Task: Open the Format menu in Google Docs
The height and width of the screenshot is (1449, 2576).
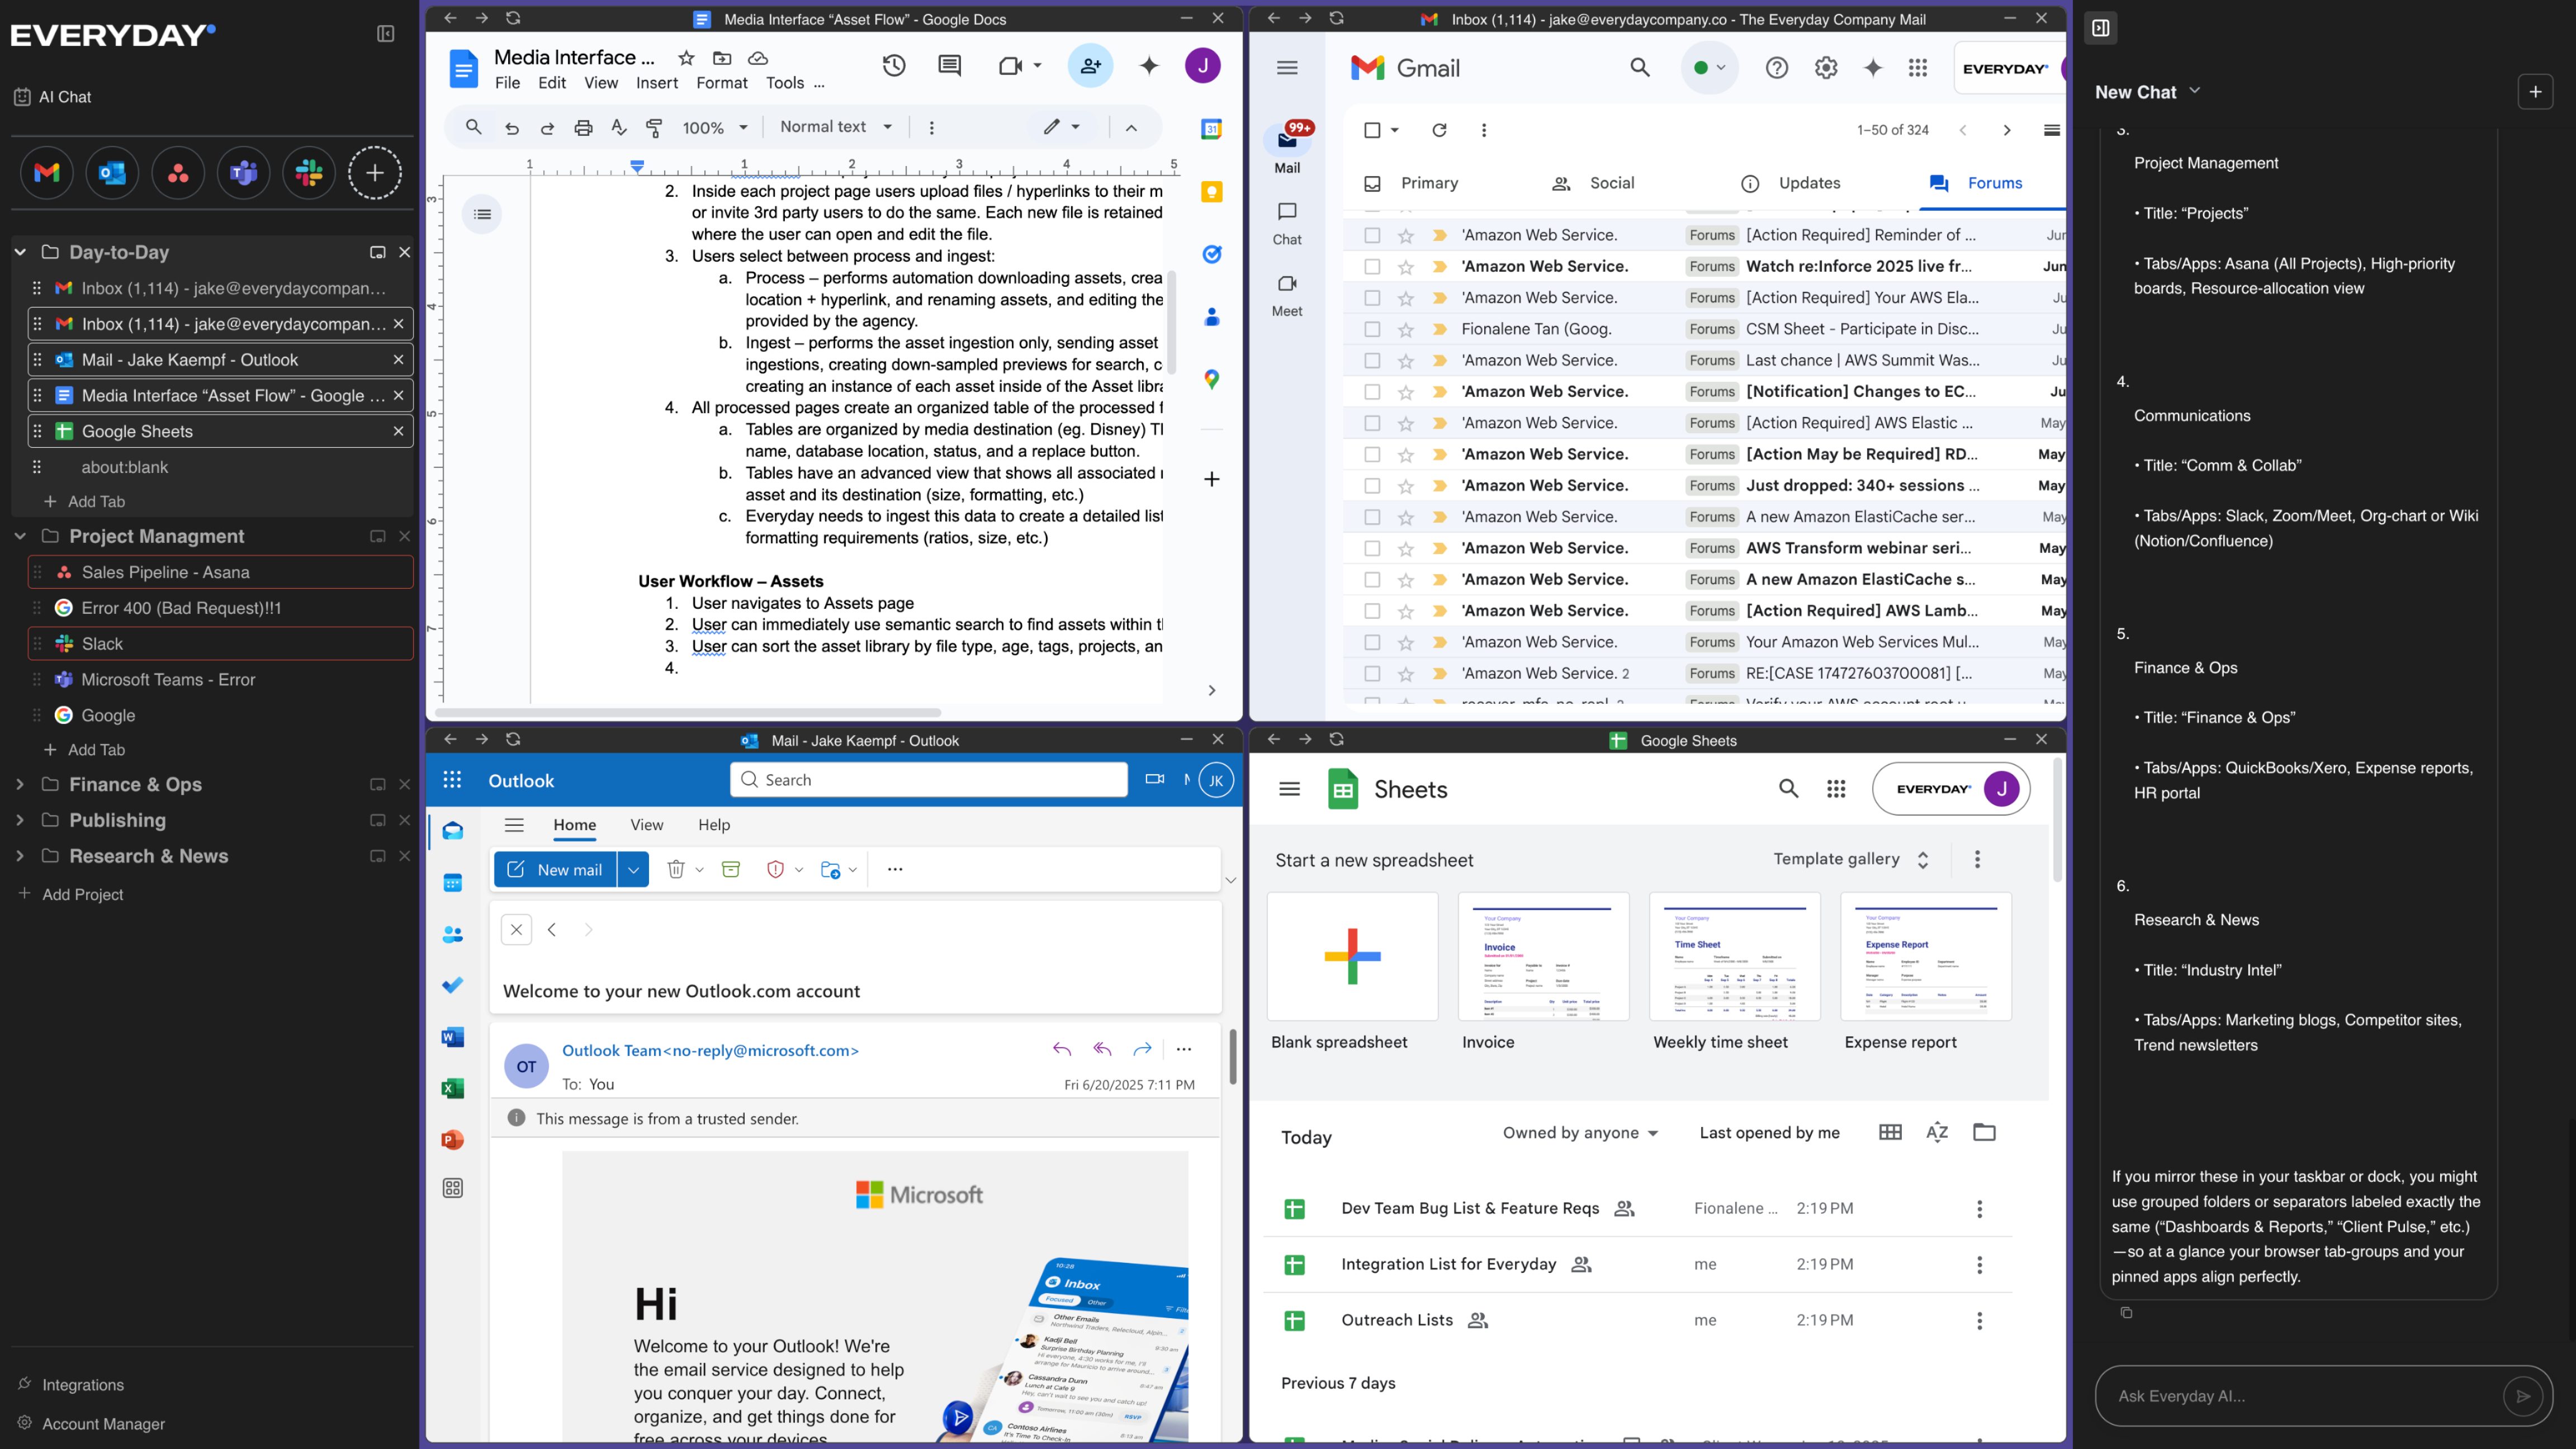Action: tap(722, 83)
